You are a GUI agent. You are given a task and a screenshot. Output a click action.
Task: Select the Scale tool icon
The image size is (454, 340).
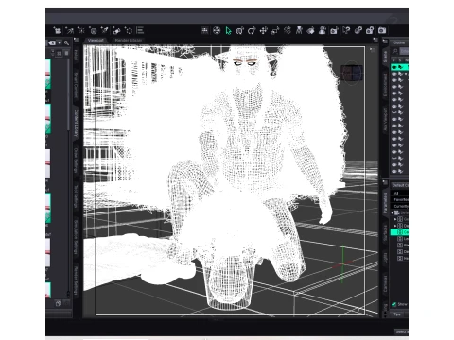tap(275, 30)
